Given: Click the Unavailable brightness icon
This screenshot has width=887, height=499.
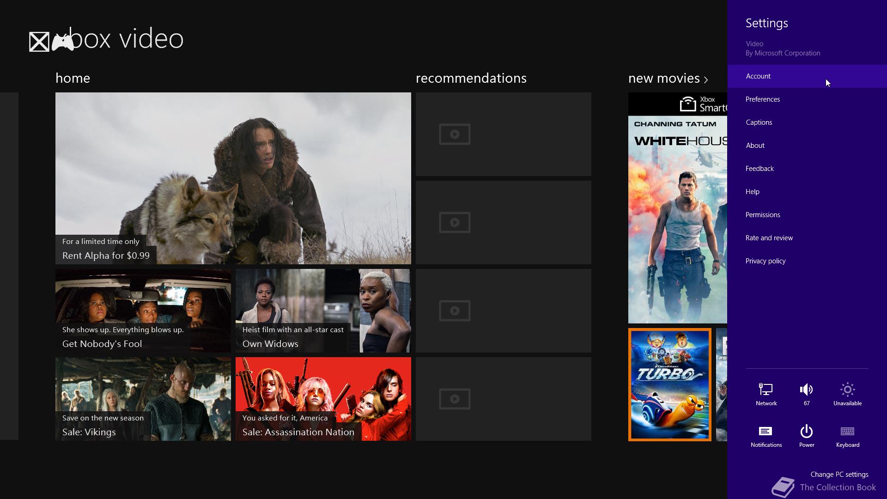Looking at the screenshot, I should [x=847, y=389].
